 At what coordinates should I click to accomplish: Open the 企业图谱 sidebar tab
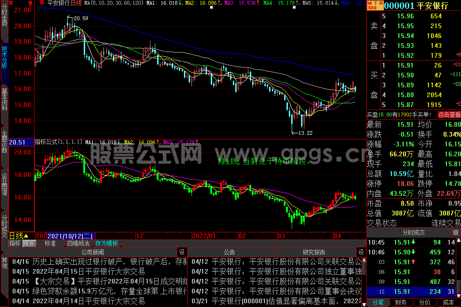click(4, 189)
